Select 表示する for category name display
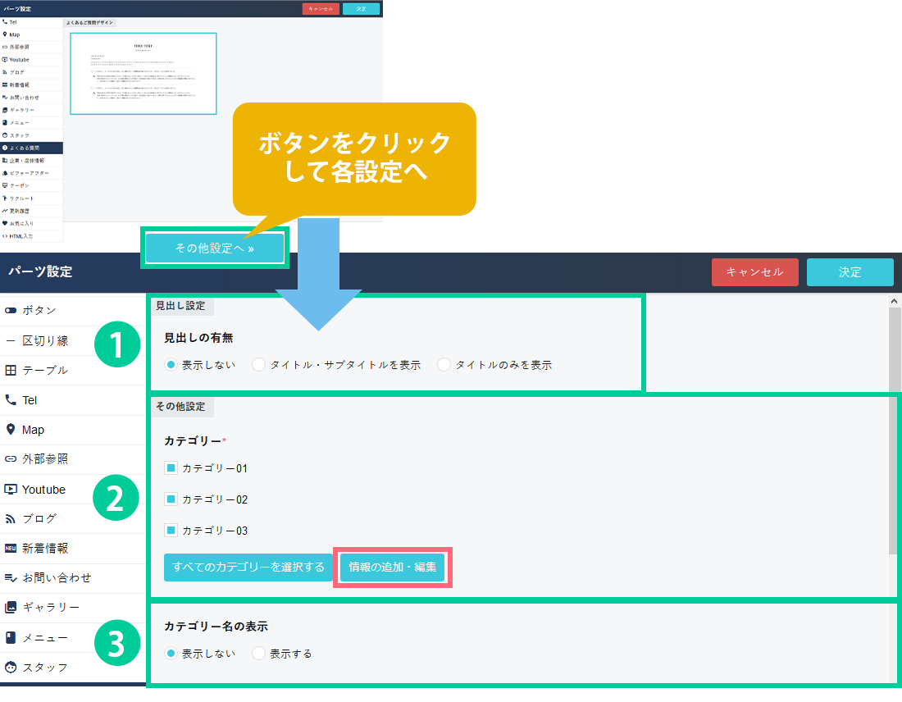Image resolution: width=902 pixels, height=702 pixels. (259, 654)
